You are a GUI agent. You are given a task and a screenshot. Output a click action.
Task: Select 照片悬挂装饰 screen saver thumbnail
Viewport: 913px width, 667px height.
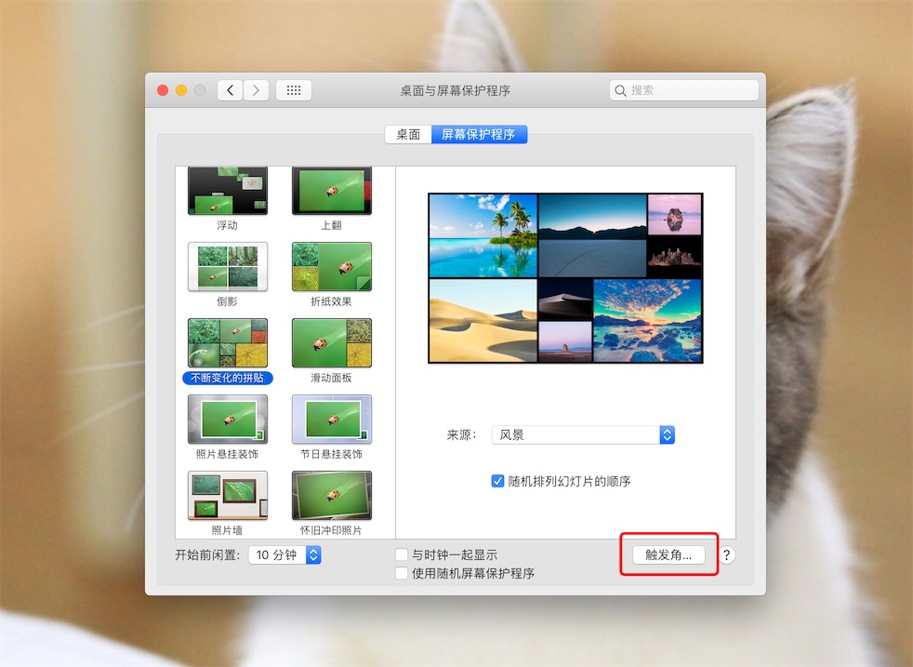(228, 420)
